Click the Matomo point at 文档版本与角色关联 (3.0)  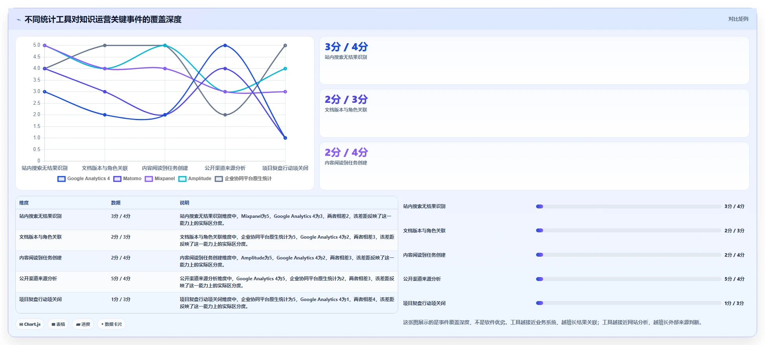click(105, 92)
